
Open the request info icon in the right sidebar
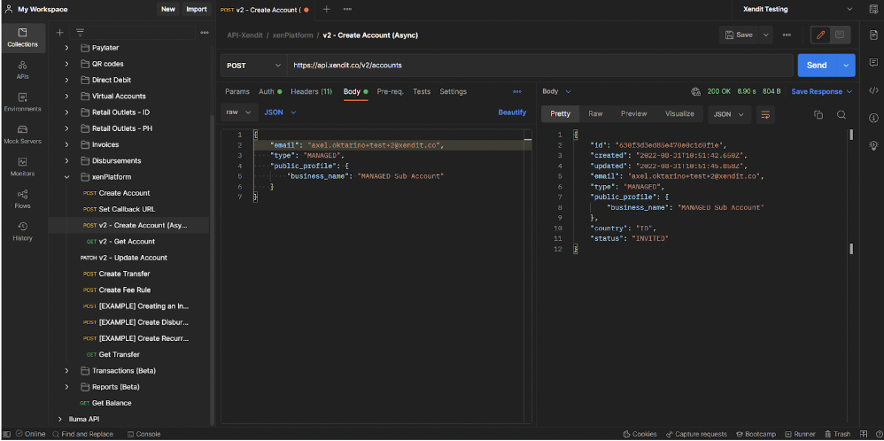click(x=873, y=118)
